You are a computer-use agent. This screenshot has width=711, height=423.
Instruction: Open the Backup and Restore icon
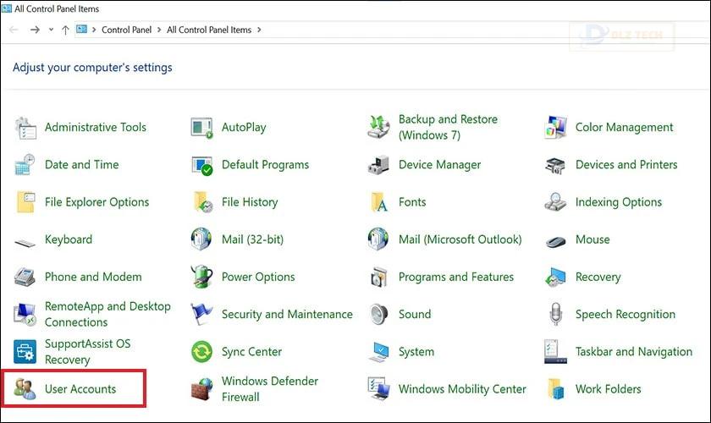point(378,127)
